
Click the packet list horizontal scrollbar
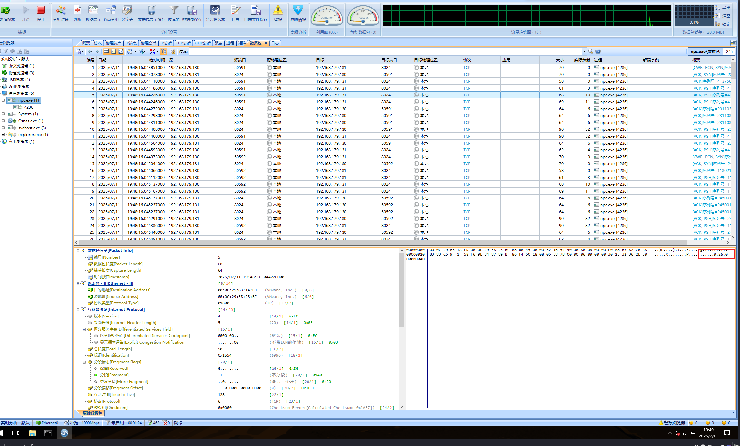point(393,243)
